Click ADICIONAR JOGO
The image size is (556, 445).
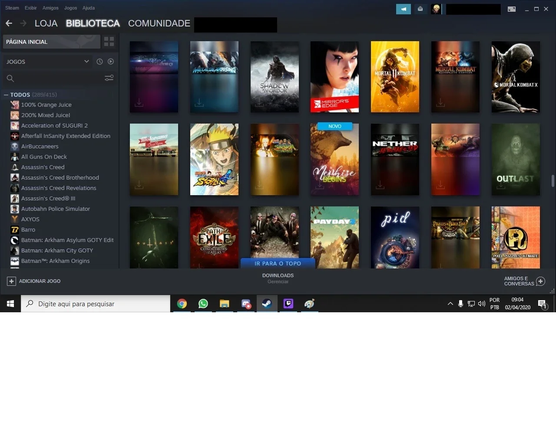[x=34, y=281]
